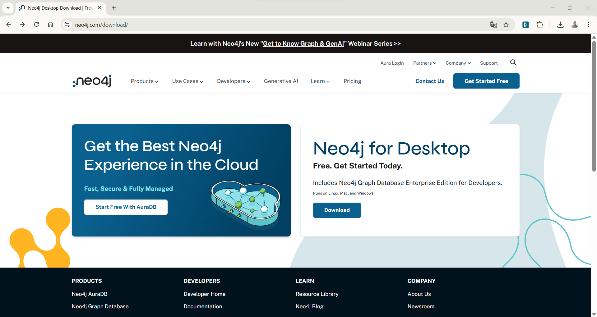This screenshot has width=597, height=317.
Task: Open Neo4j AuraDB footer link
Action: tap(90, 294)
